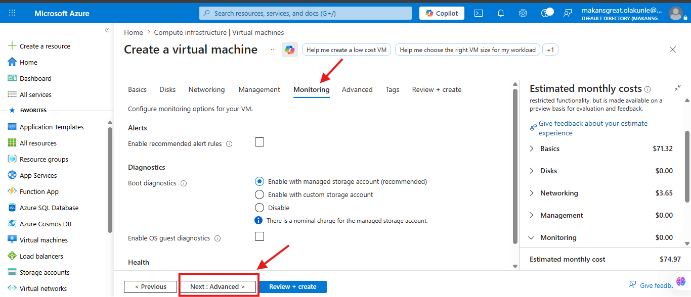Click the blue Review + create button

pos(293,287)
